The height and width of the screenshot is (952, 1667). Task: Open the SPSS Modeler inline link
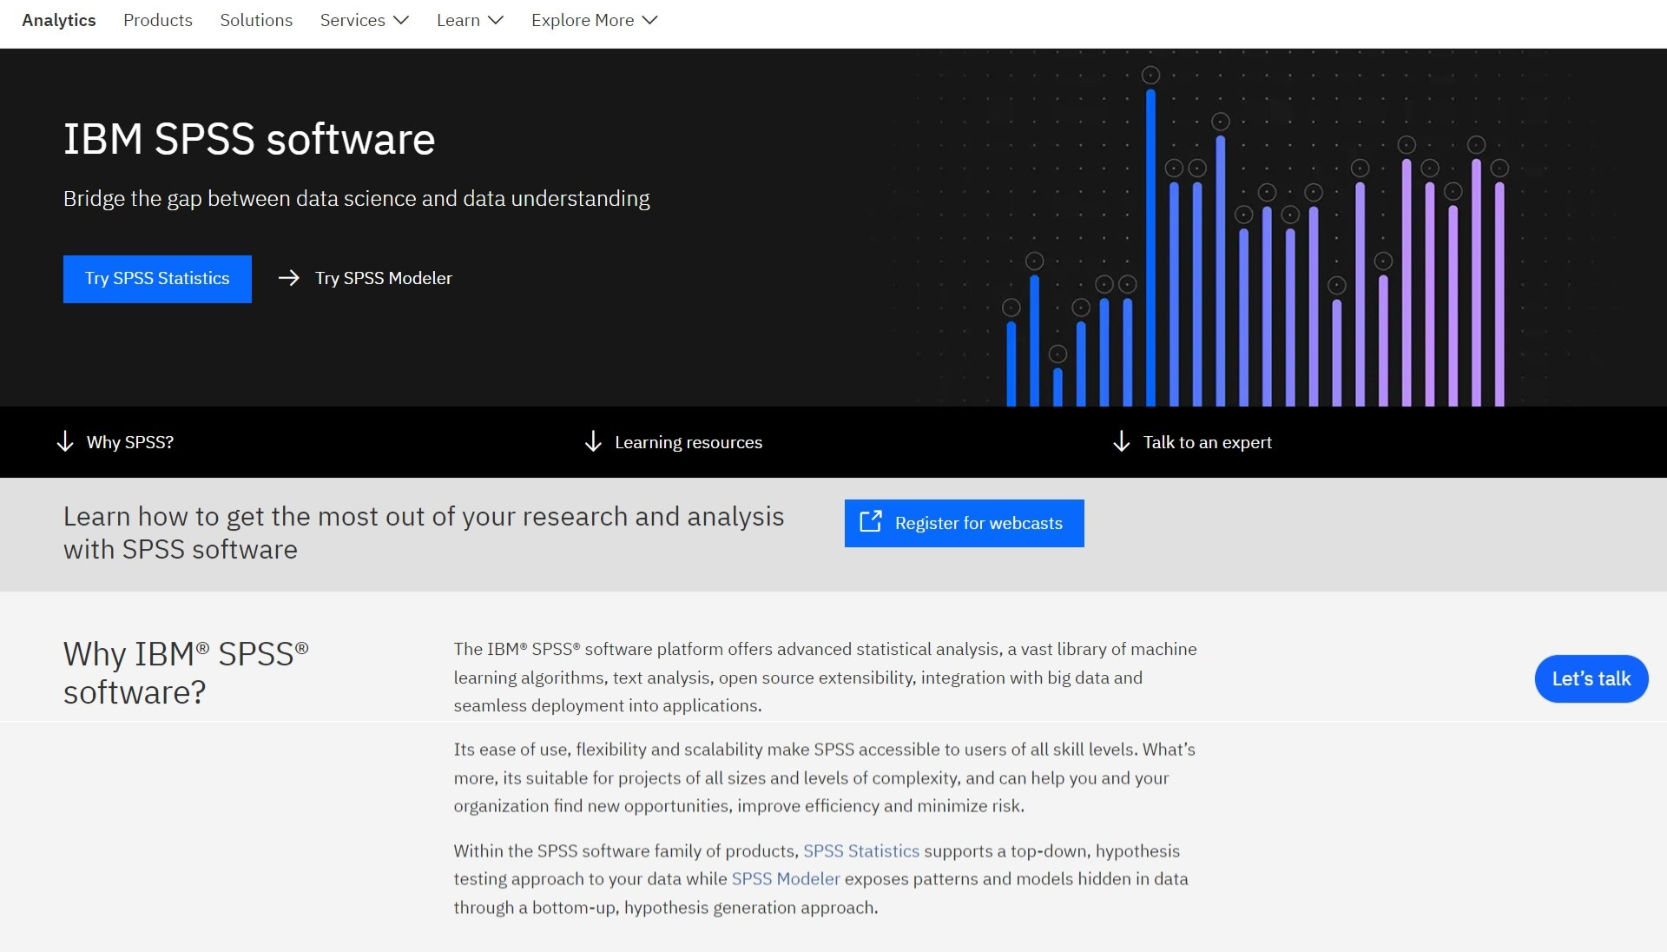coord(786,879)
